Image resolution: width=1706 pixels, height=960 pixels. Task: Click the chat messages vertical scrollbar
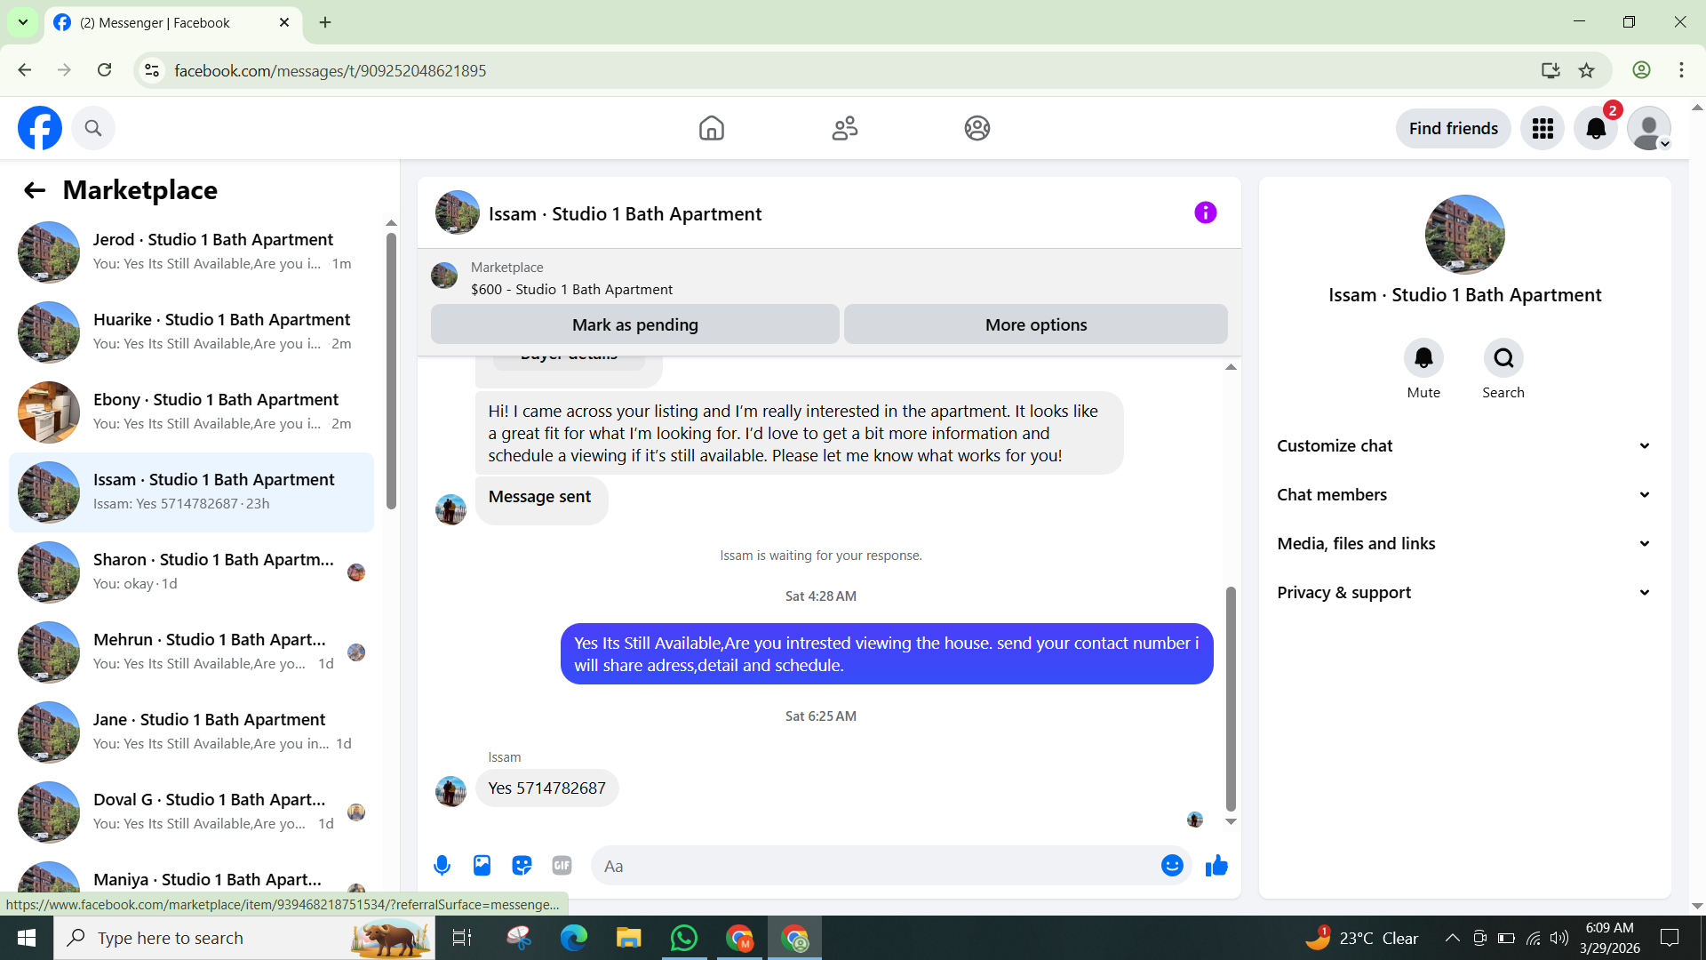click(x=1231, y=699)
